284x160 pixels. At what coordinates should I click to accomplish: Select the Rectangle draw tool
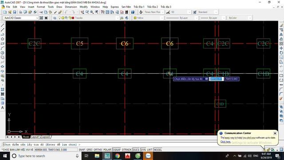pyautogui.click(x=3, y=44)
